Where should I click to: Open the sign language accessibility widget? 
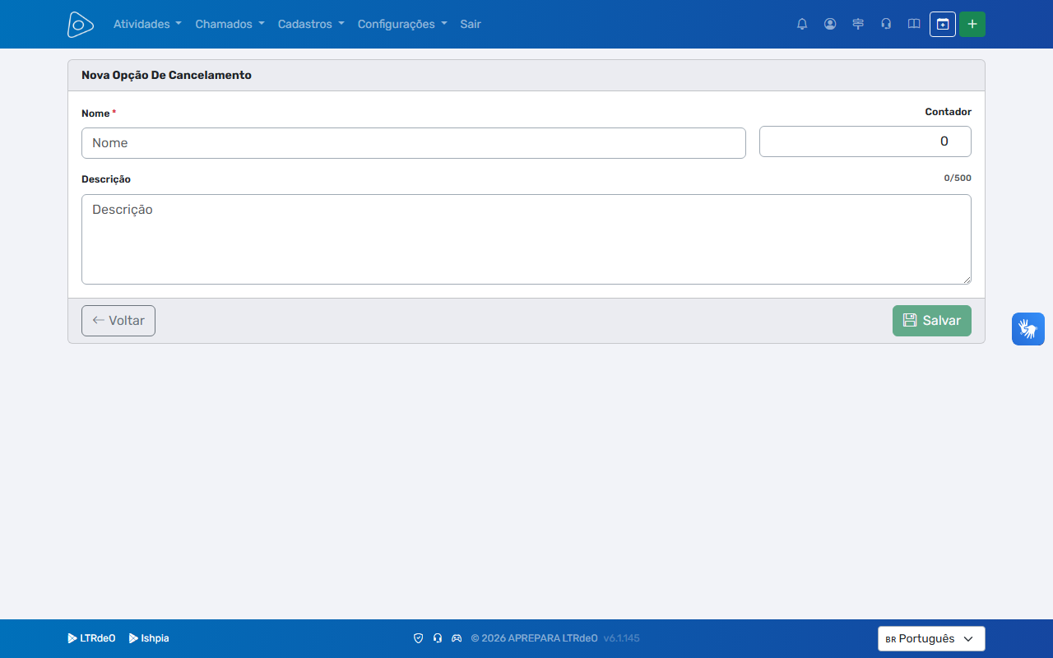pyautogui.click(x=1028, y=329)
